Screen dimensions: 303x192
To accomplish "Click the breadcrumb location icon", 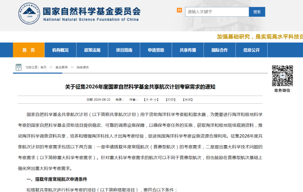I will [19, 67].
